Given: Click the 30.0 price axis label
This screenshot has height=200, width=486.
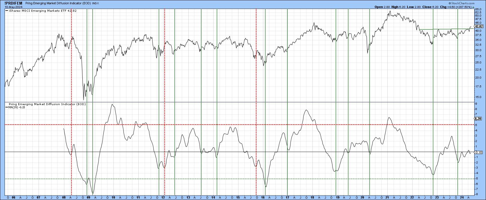Looking at the screenshot, I should (478, 50).
